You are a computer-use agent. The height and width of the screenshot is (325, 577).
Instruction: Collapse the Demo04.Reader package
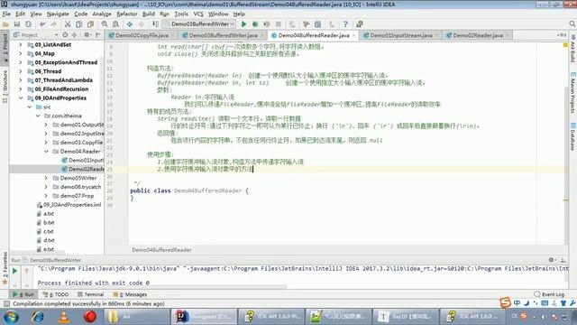point(46,152)
